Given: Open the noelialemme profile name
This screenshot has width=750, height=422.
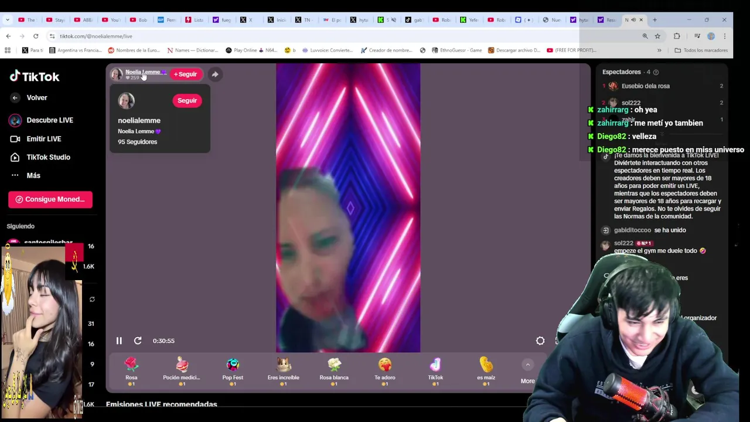Looking at the screenshot, I should coord(139,120).
